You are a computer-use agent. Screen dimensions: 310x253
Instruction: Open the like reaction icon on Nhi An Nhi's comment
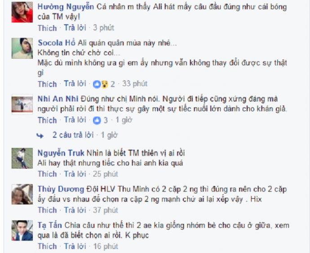[x=97, y=120]
